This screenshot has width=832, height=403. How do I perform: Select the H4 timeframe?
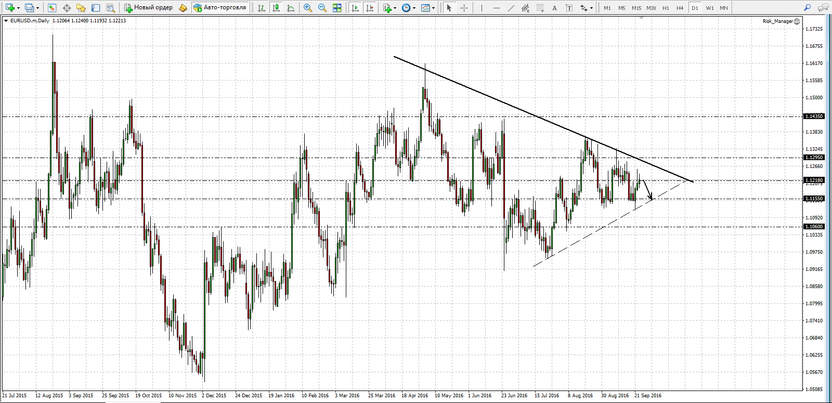coord(680,8)
